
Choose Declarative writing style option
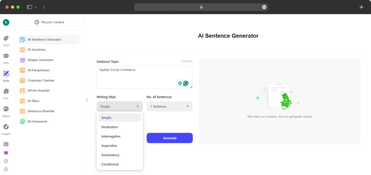[120, 127]
